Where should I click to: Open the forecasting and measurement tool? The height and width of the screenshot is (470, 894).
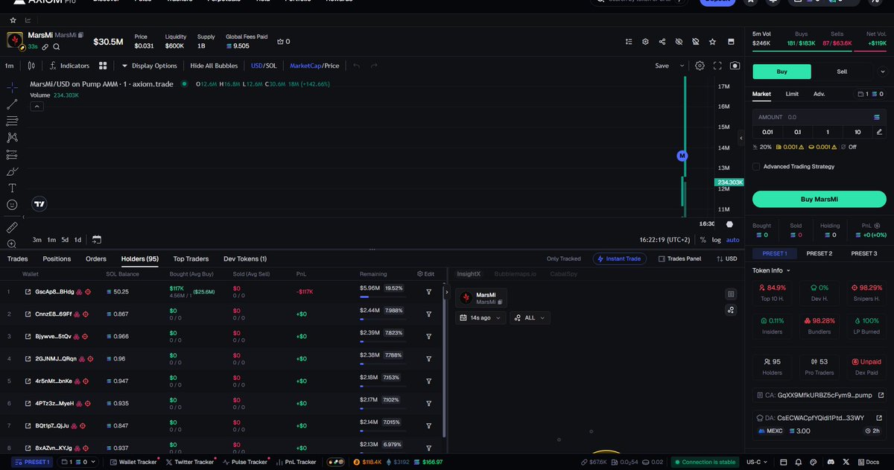(12, 155)
